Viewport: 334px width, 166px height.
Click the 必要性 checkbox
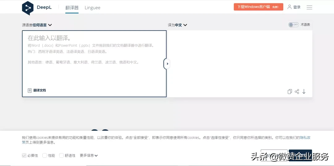[x=24, y=155]
